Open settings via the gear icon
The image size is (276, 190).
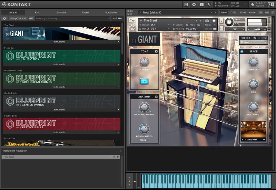tap(194, 4)
